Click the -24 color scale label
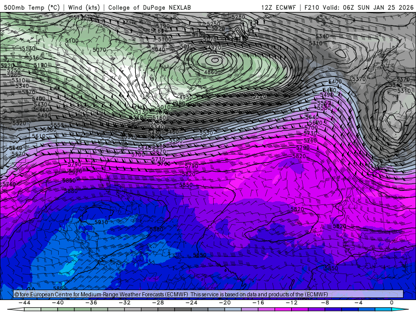The image size is (416, 312). 191,303
